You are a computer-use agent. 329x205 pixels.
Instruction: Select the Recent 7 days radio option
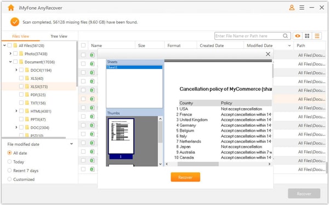click(x=9, y=171)
